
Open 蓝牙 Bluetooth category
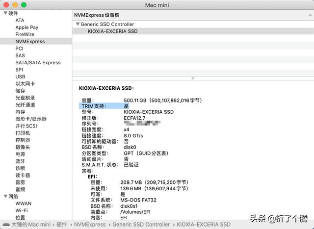click(20, 161)
